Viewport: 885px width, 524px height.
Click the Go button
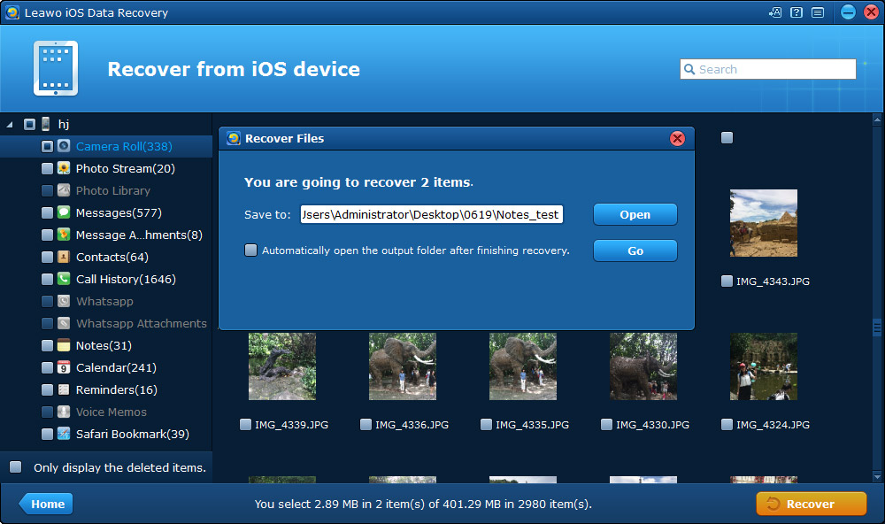pos(635,250)
